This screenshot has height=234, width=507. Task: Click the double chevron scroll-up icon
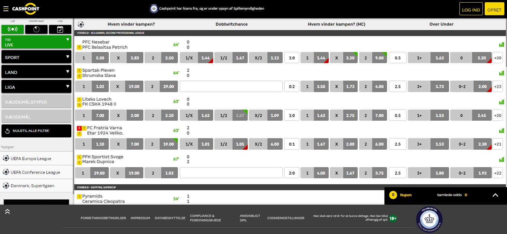click(x=7, y=211)
